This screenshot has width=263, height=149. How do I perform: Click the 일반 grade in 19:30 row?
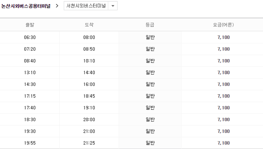(x=150, y=131)
